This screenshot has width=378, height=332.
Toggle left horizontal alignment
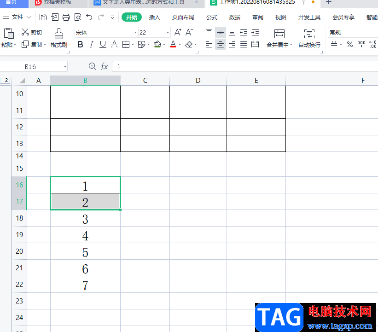point(209,44)
